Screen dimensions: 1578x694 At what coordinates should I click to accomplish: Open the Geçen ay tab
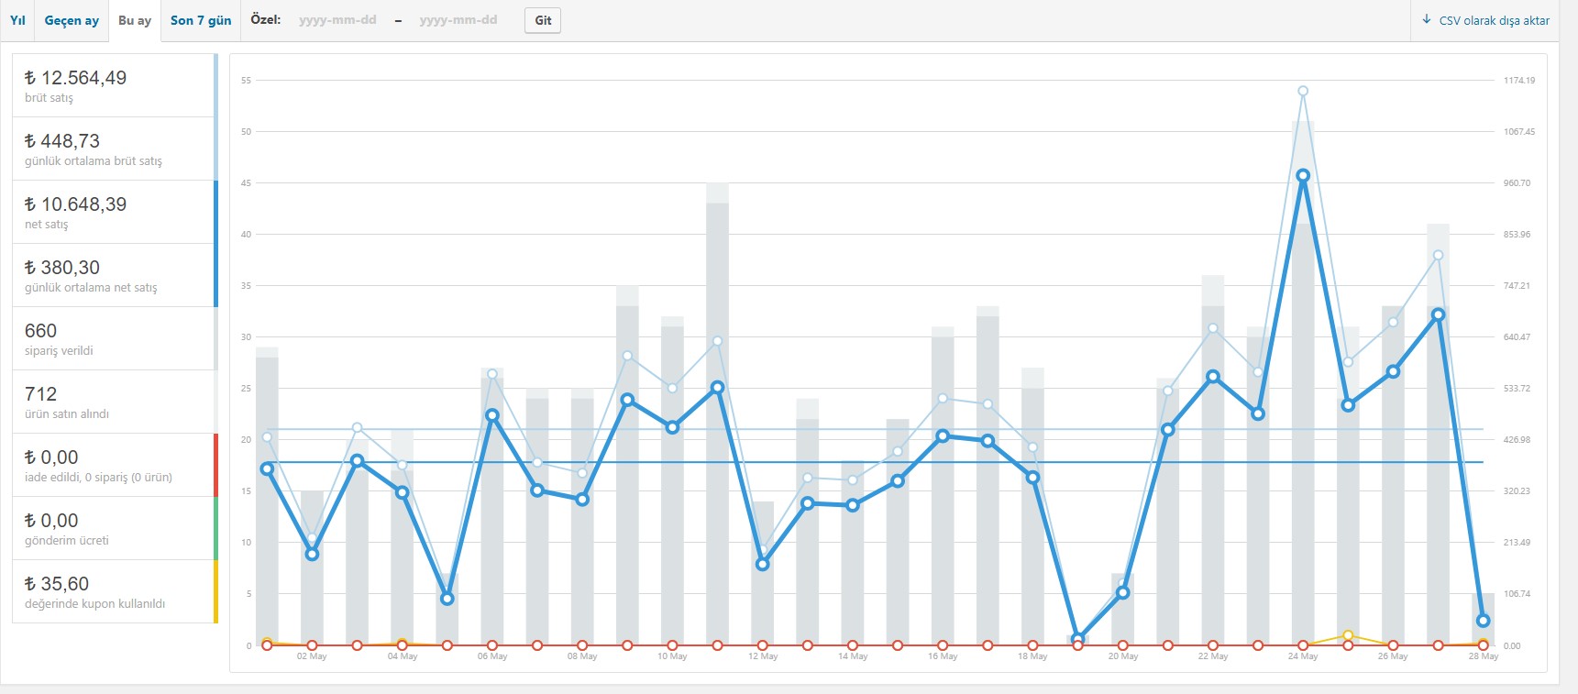click(72, 20)
